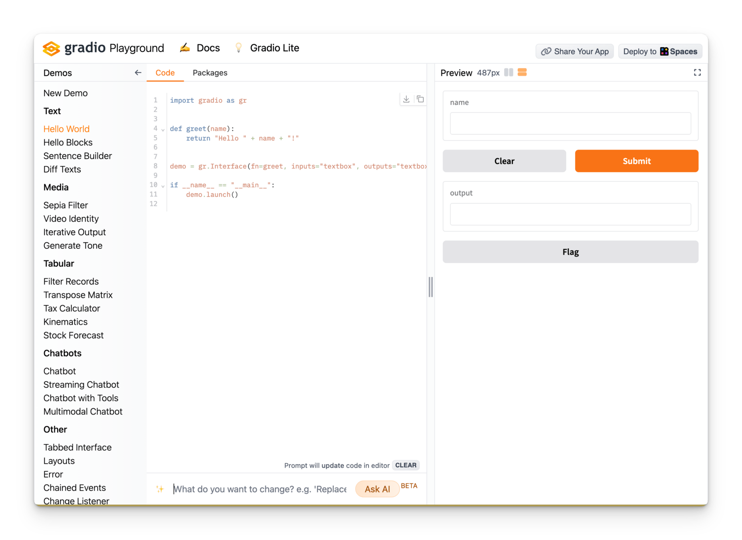Screen dimensions: 742x540
Task: Open the Stock Forecast demo
Action: click(73, 336)
